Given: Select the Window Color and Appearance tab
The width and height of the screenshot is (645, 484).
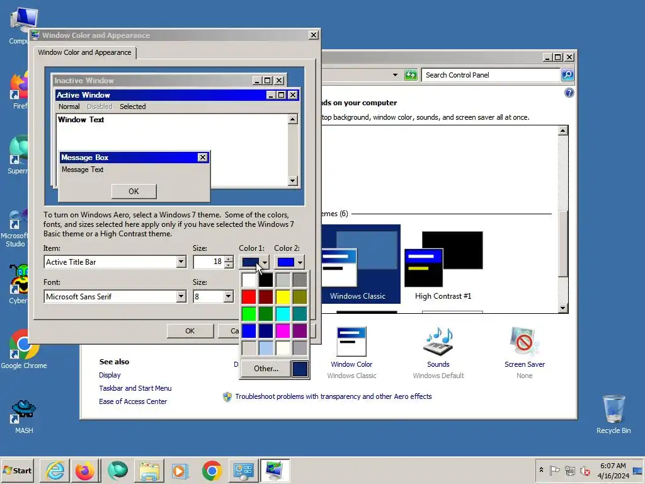Looking at the screenshot, I should 85,52.
